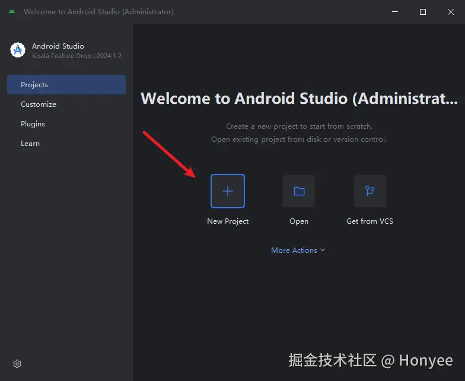Select the Projects tab
Screen dimensions: 465x381
point(66,84)
